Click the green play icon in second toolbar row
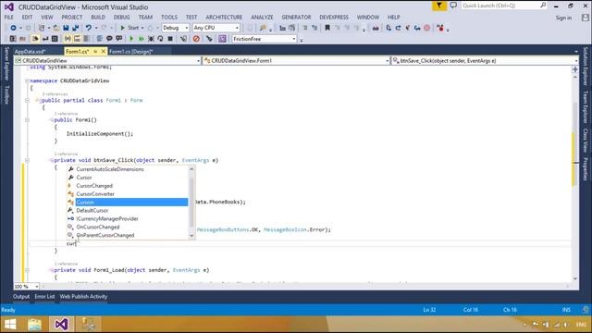This screenshot has width=592, height=333. click(131, 39)
